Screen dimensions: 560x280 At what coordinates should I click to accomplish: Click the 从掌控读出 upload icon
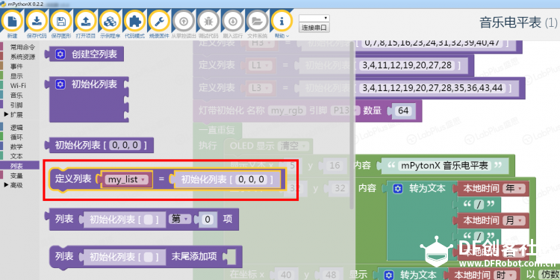click(184, 22)
